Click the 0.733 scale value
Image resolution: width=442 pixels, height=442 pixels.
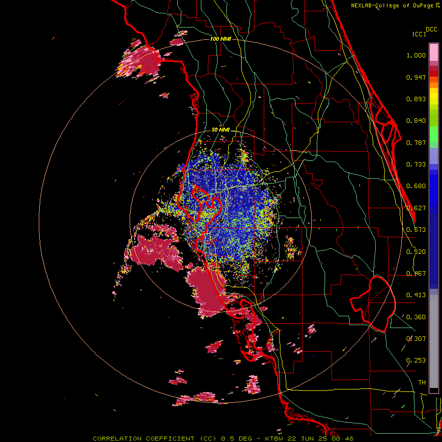(416, 165)
